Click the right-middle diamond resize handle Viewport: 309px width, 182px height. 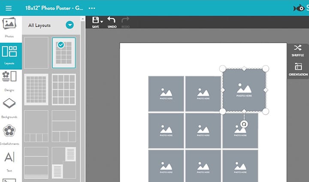point(266,90)
